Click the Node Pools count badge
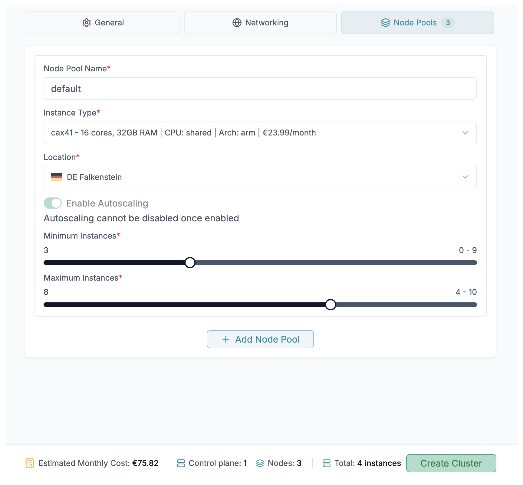This screenshot has width=523, height=485. point(448,23)
